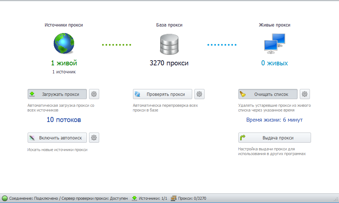Click 'Автоматическая загрузка прокси' description text
The image size is (339, 203).
coord(61,107)
